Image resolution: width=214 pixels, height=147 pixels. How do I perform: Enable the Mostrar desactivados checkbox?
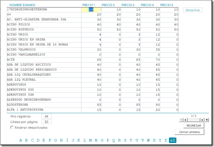12,127
